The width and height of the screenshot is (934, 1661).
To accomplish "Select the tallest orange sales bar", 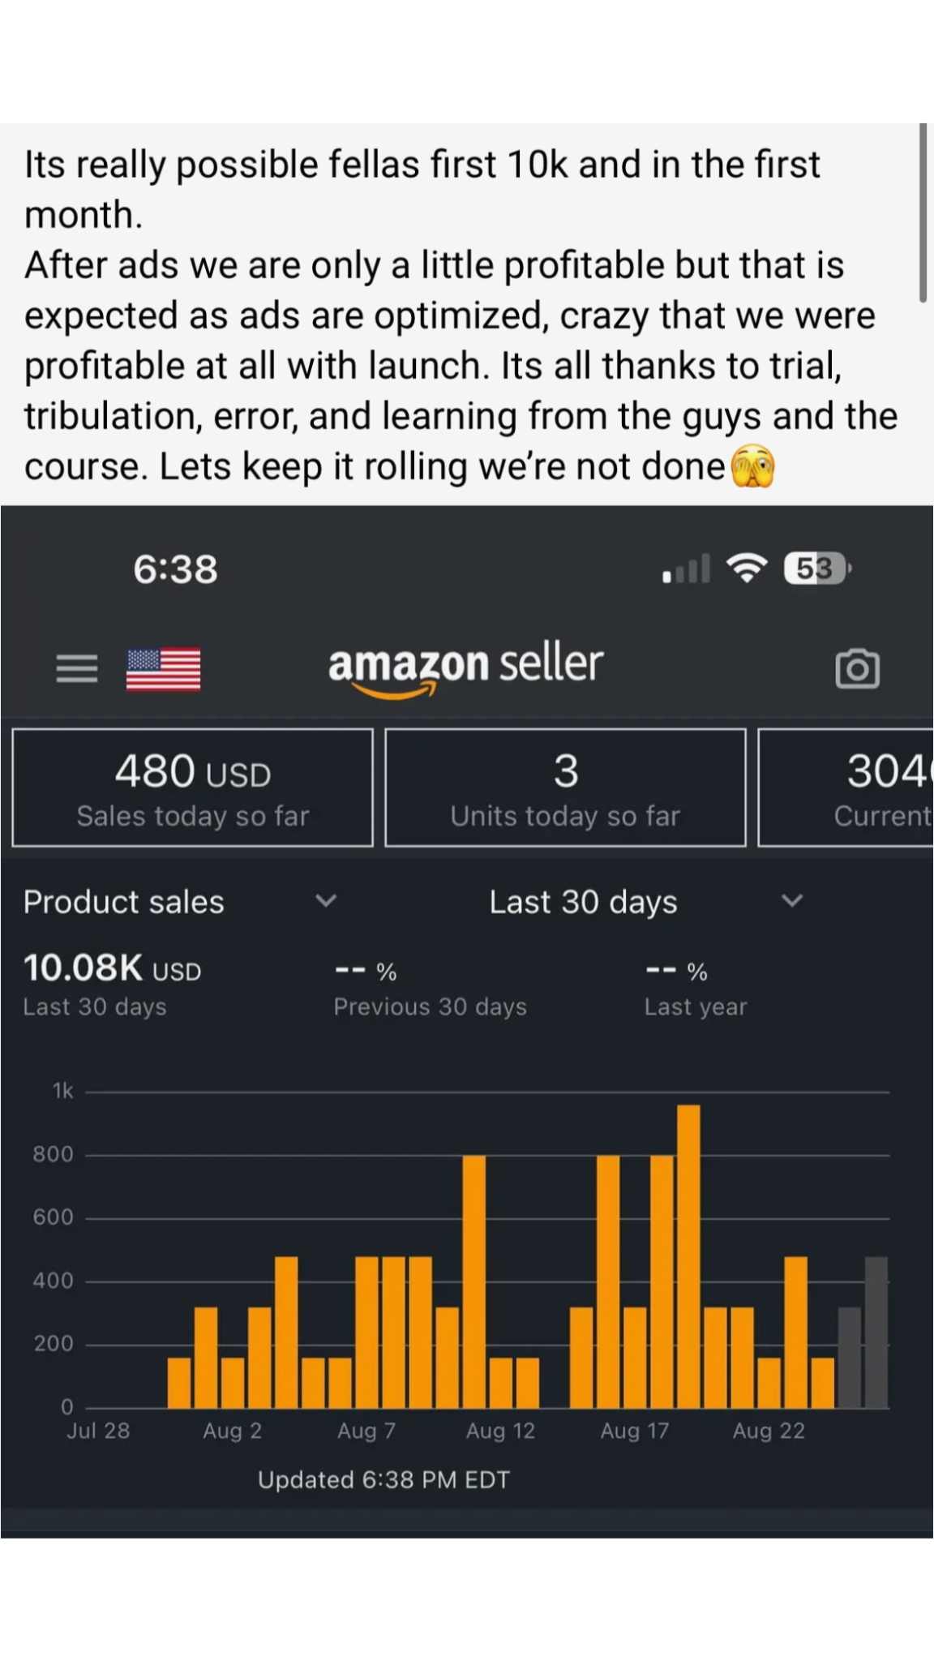I will [x=688, y=1255].
